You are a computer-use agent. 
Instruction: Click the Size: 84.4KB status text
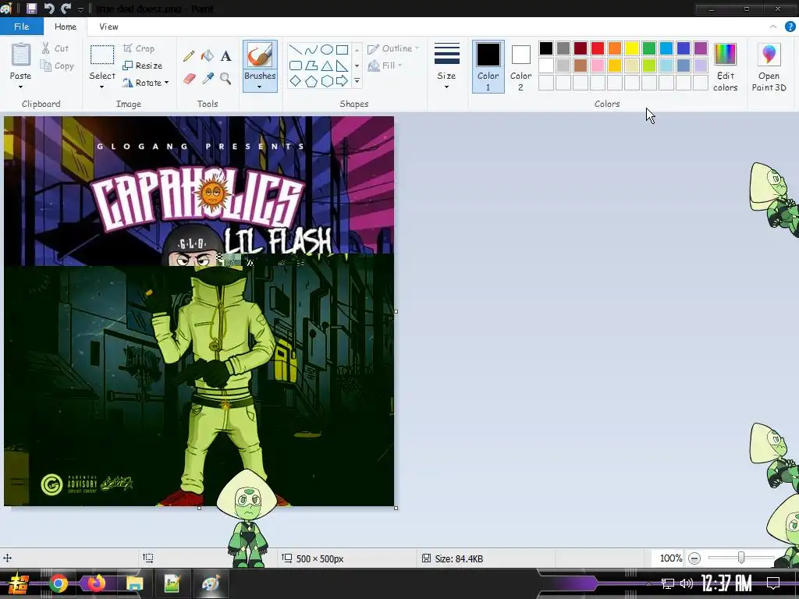pos(459,558)
